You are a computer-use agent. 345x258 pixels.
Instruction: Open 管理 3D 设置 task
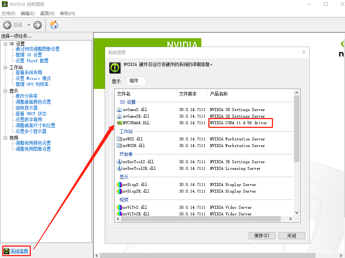(x=29, y=55)
